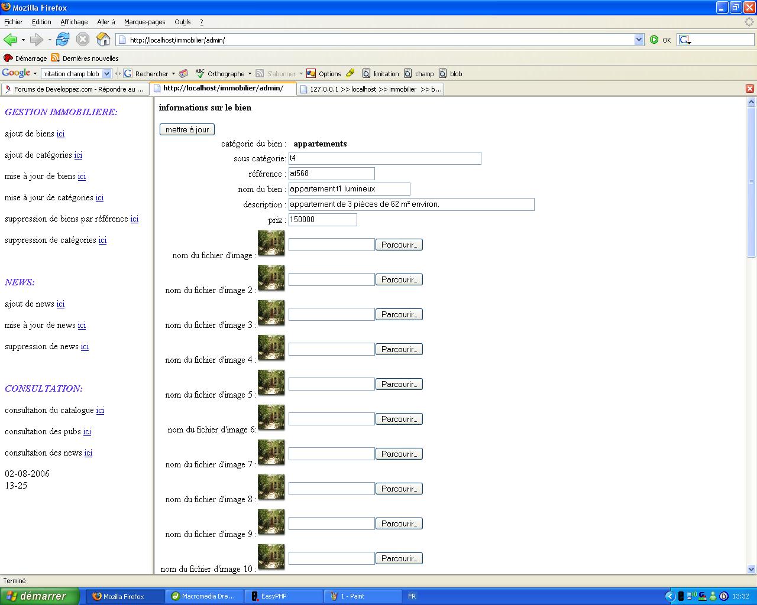Switch to Forums de Developpez.com tab
The width and height of the screenshot is (757, 605).
coord(75,89)
